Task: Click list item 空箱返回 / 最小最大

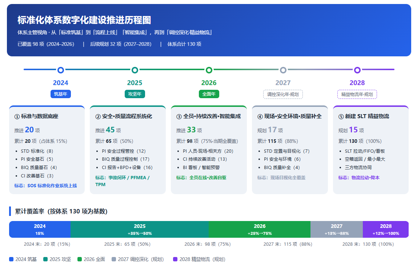Action: (x=365, y=159)
